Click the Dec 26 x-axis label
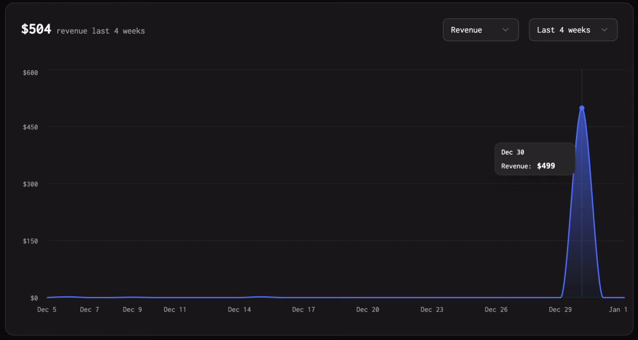 496,309
